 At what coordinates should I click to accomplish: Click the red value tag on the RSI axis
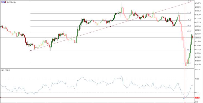tap(197, 98)
